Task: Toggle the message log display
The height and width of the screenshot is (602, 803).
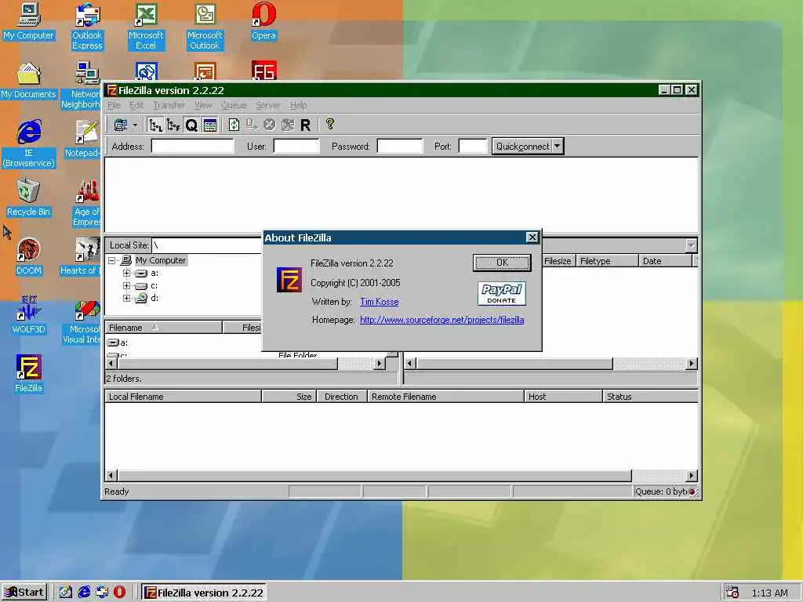Action: (x=209, y=125)
